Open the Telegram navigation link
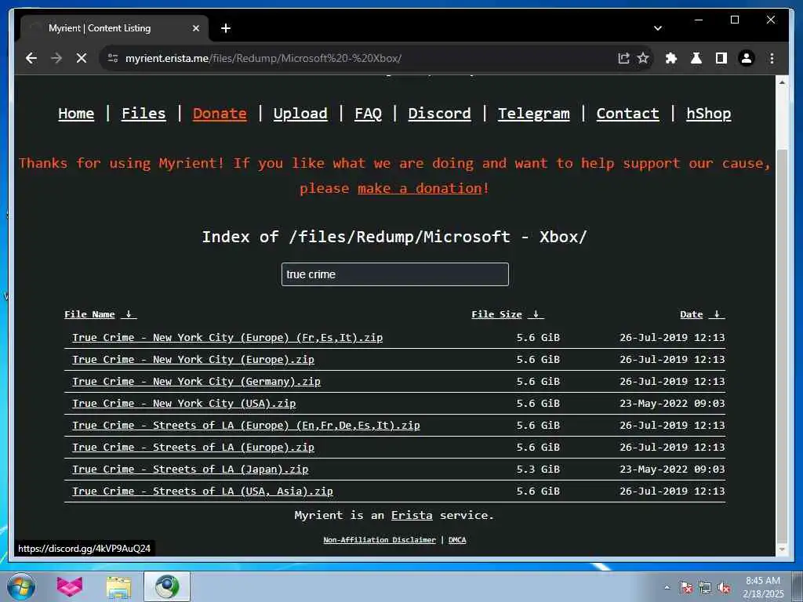 point(533,114)
